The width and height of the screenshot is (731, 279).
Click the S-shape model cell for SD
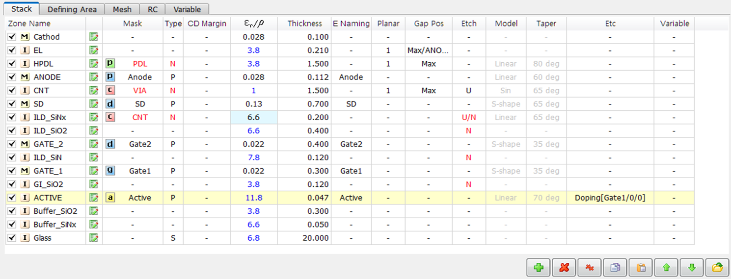coord(506,104)
